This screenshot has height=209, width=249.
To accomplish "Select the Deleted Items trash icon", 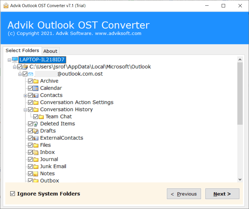I will (35, 124).
